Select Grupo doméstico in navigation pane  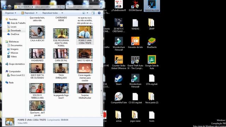click(15, 64)
